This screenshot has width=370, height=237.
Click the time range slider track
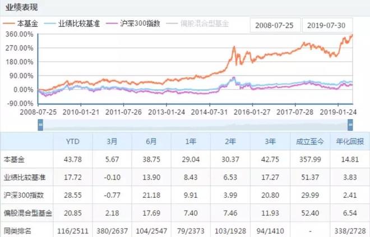tap(196, 125)
